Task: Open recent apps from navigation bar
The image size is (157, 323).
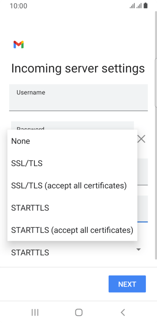Action: point(35,312)
